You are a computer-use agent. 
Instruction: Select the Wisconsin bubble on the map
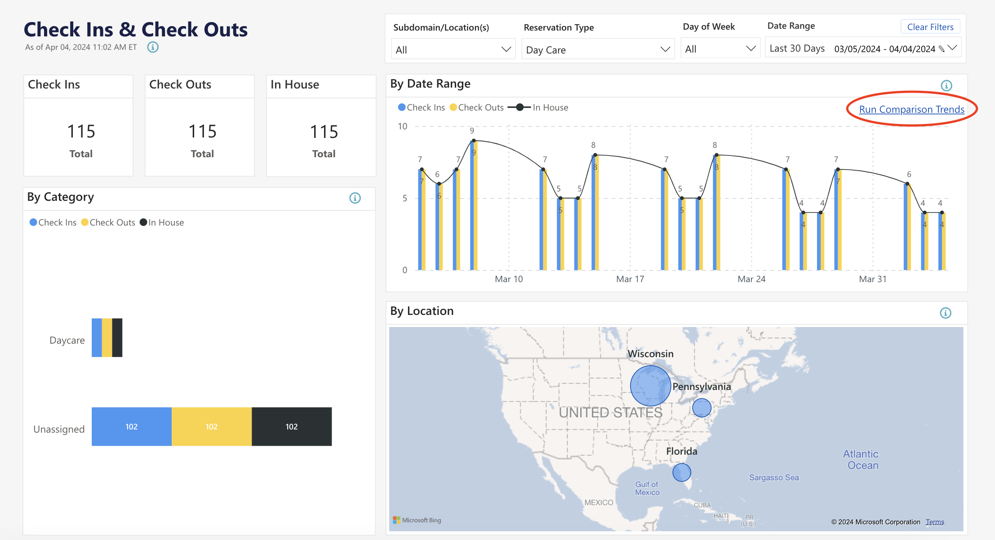point(650,385)
